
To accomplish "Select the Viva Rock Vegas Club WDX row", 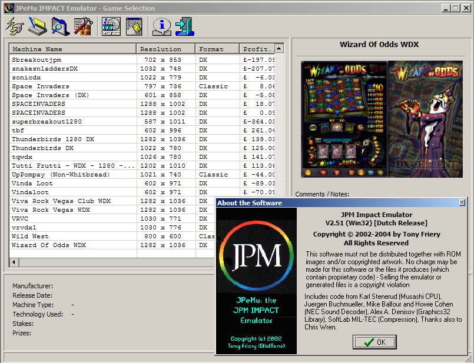I will (112, 201).
